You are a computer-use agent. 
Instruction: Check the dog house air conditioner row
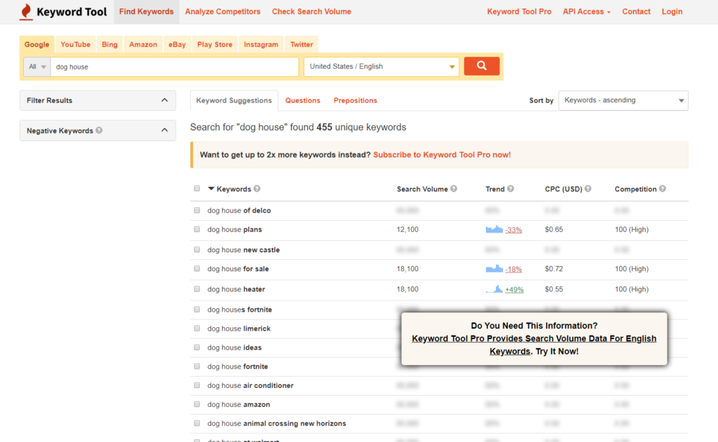click(197, 385)
